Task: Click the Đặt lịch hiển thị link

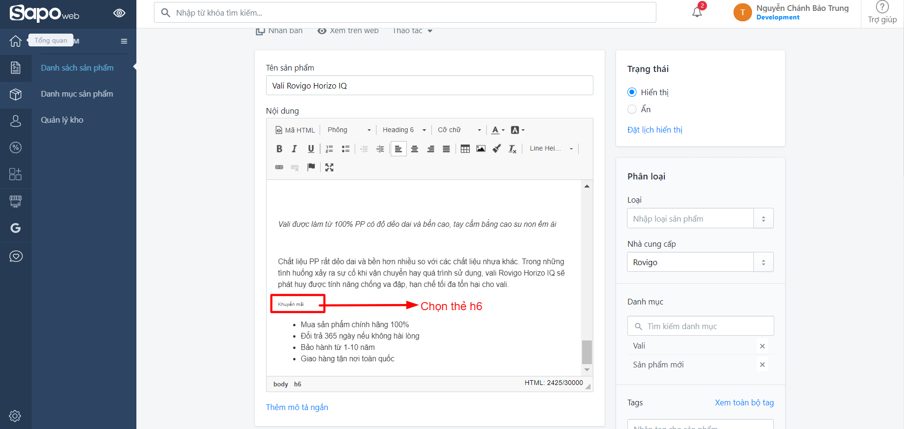Action: 655,130
